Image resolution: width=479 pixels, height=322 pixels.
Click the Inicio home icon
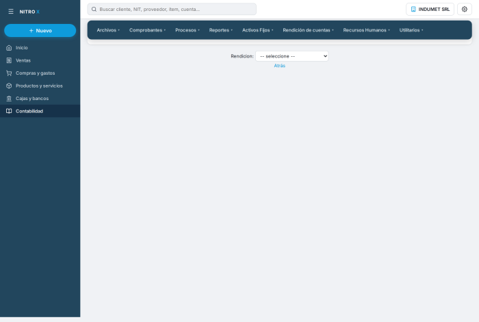pos(9,48)
